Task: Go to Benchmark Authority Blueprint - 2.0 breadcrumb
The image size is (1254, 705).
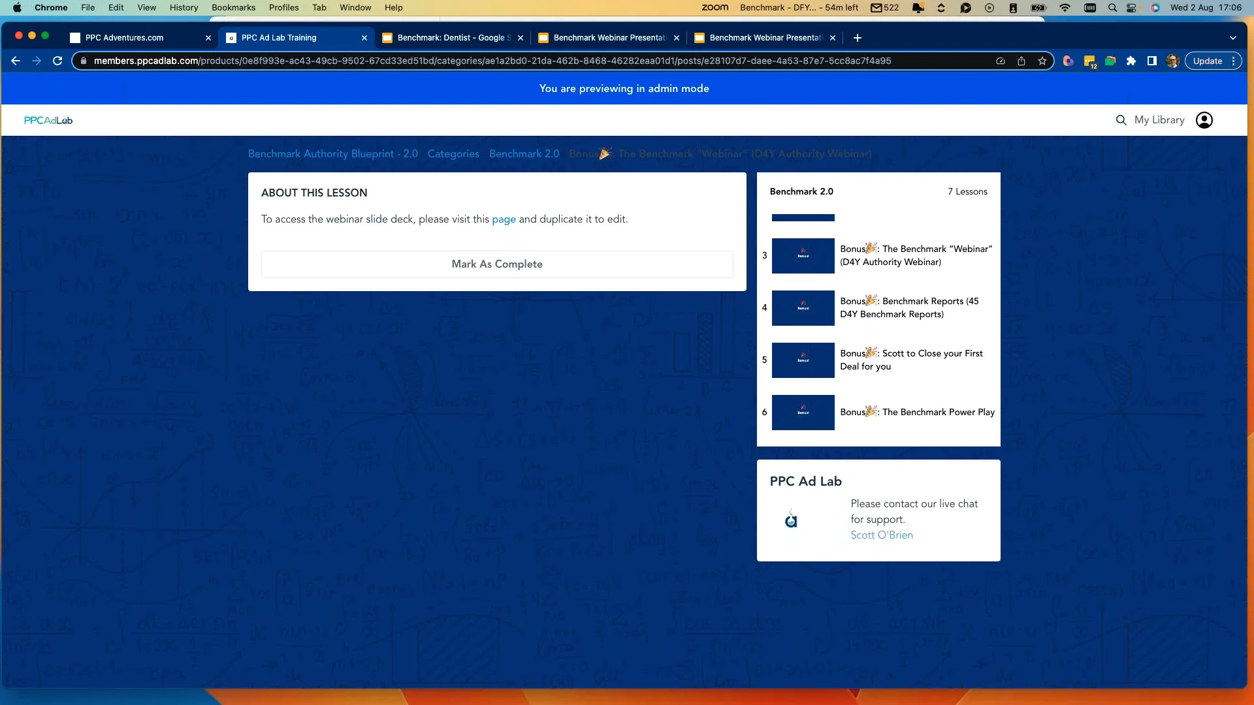Action: (x=333, y=154)
